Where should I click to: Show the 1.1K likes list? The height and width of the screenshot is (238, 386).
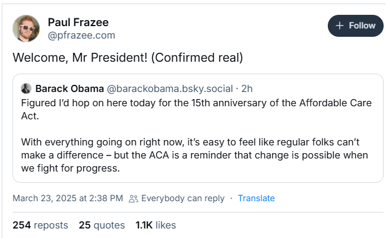click(x=156, y=225)
